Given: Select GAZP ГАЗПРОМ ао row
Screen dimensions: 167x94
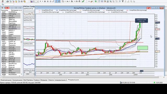Looking at the screenshot, I should click(11, 12).
